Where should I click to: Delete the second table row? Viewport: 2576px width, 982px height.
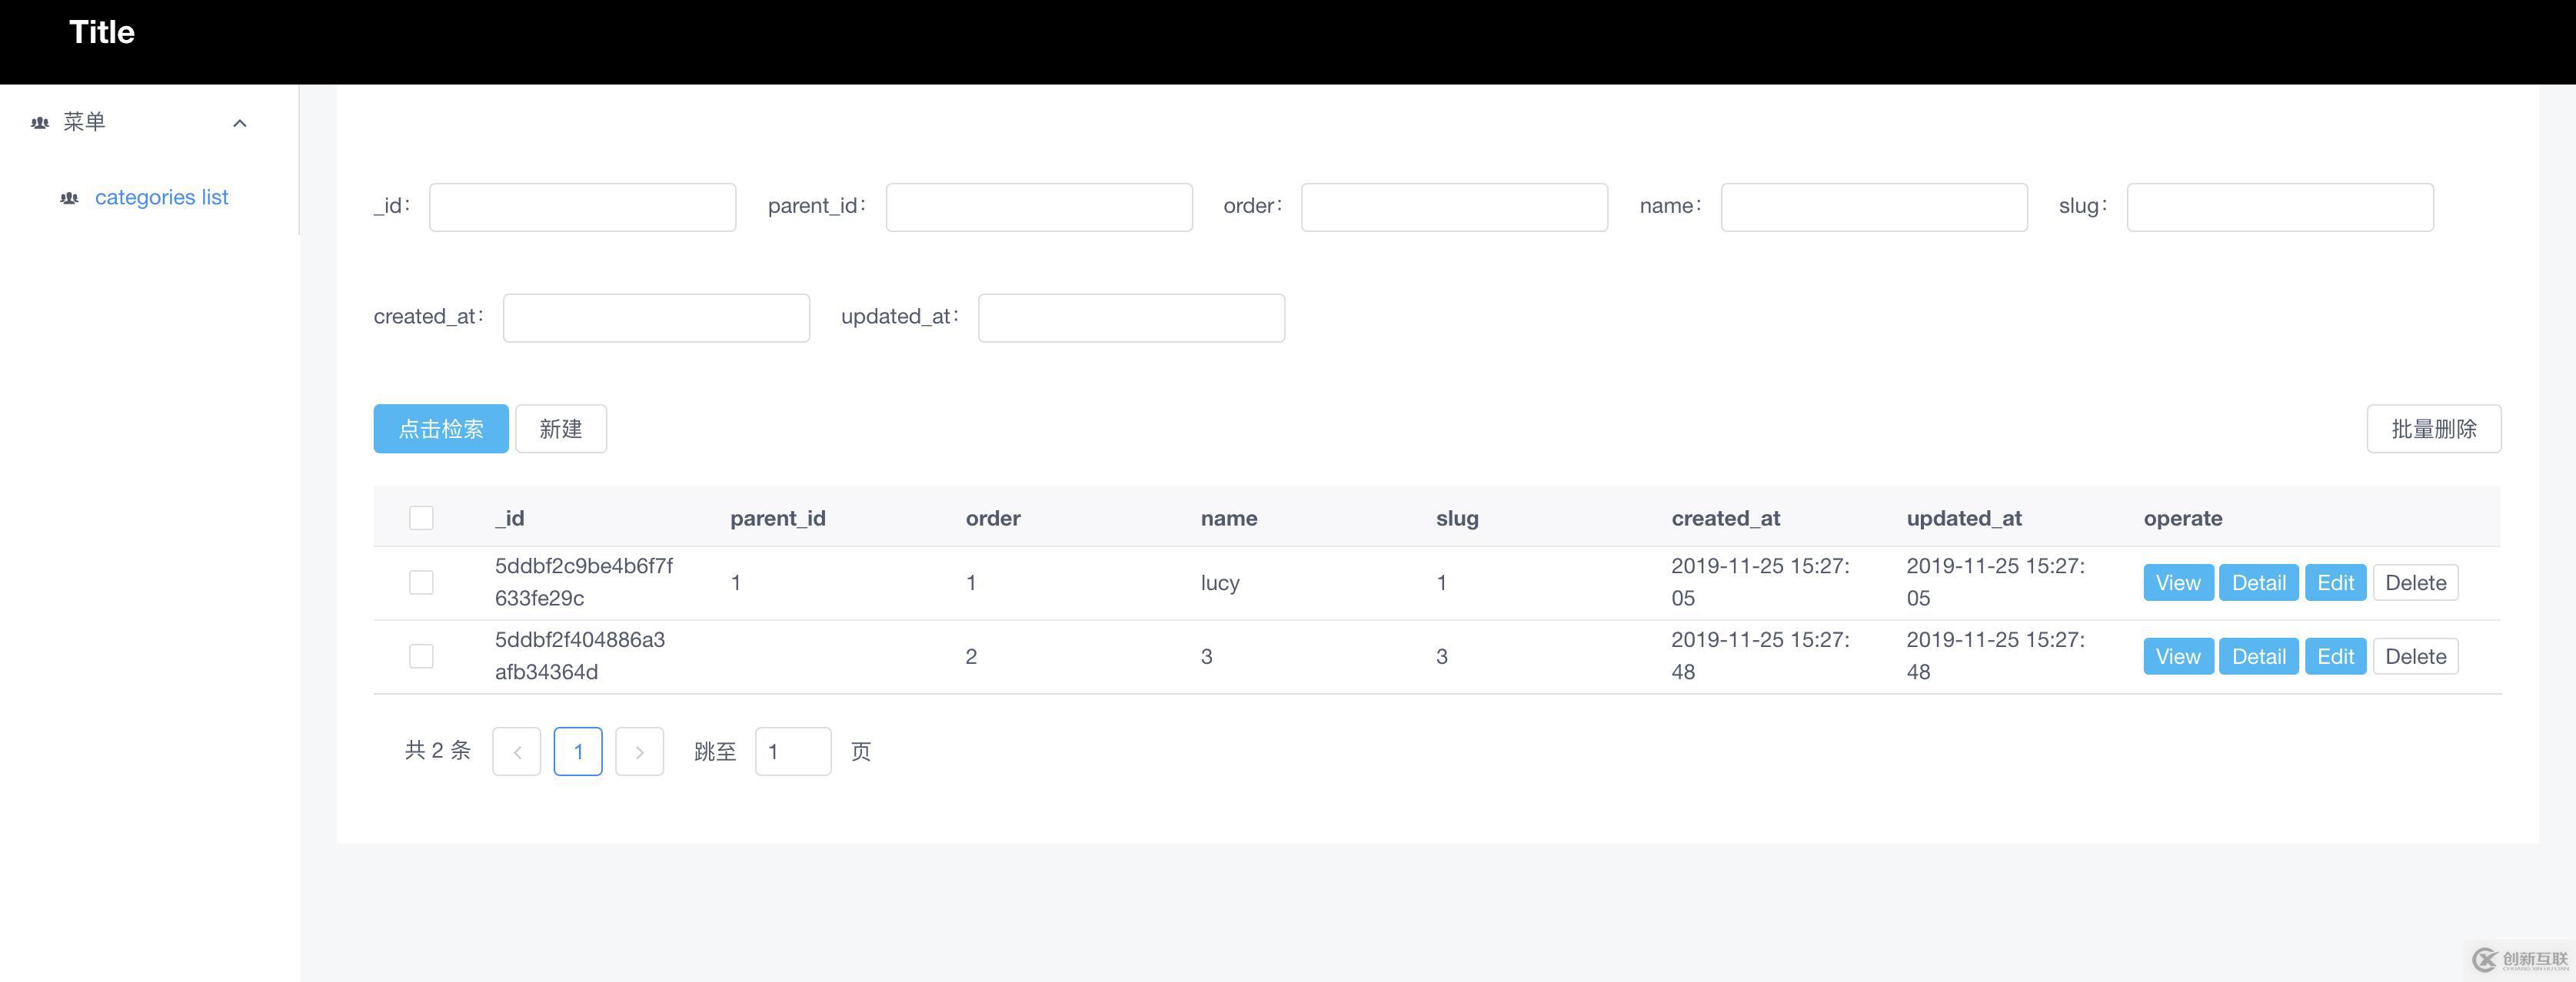(x=2415, y=656)
